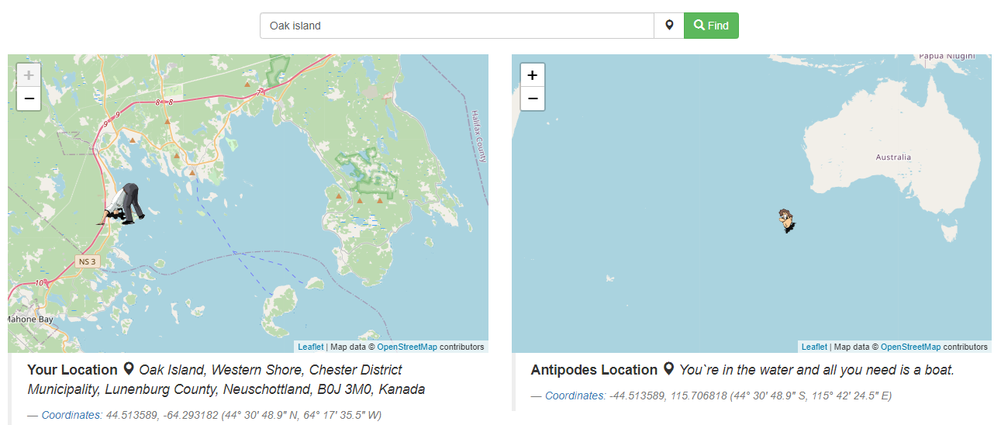Zoom out on the antipodes map
The image size is (1001, 425).
(x=533, y=98)
